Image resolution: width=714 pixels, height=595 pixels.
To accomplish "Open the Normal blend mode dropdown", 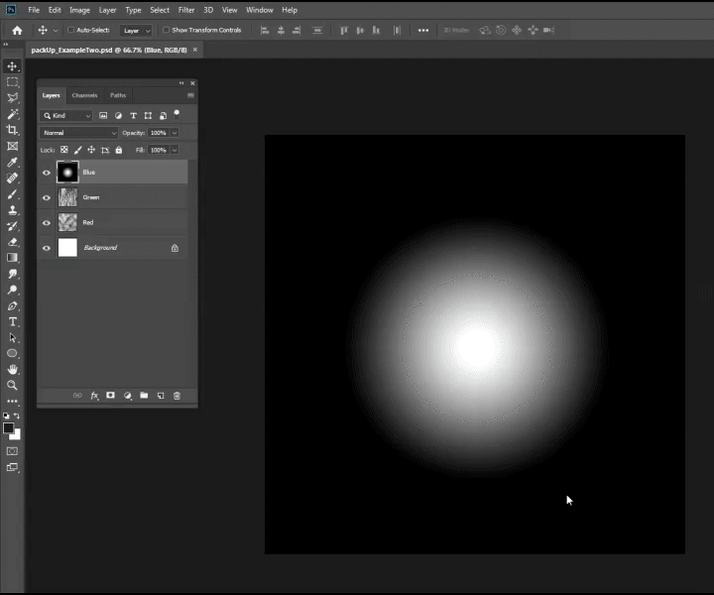I will [x=78, y=133].
